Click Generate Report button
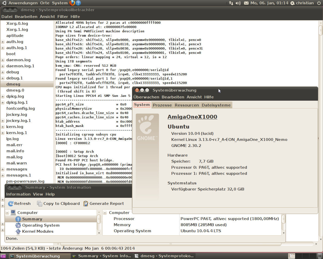Image resolution: width=323 pixels, height=259 pixels. click(x=104, y=203)
